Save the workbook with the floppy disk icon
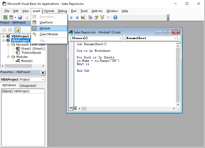The height and width of the screenshot is (148, 205). click(20, 17)
